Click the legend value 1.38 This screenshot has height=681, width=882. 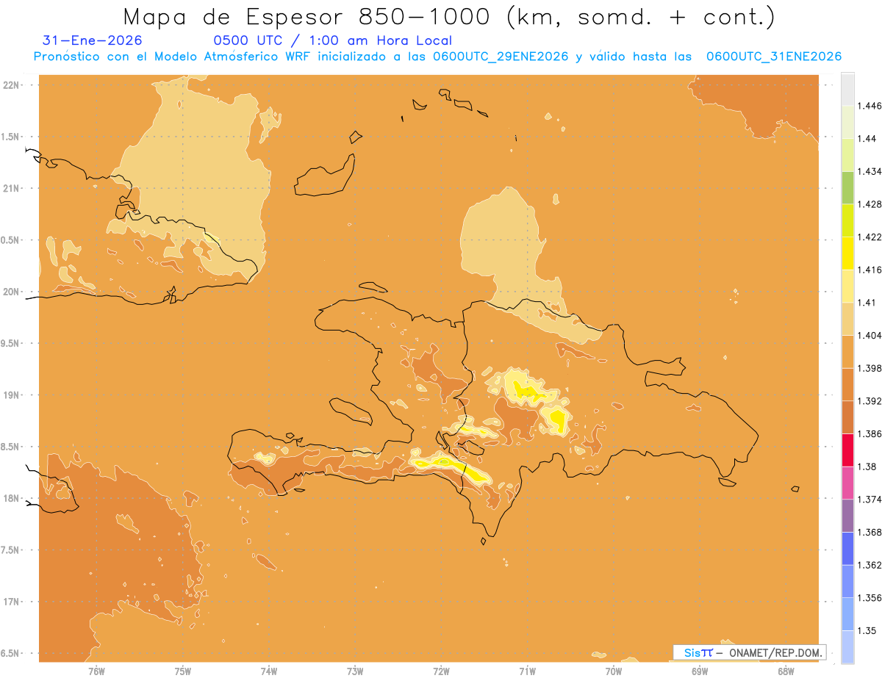(867, 466)
